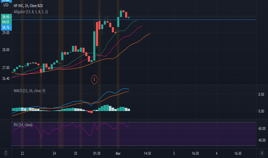Image resolution: width=268 pixels, height=158 pixels.
Task: Click the Z timezone button at bottom left
Action: tap(6, 153)
